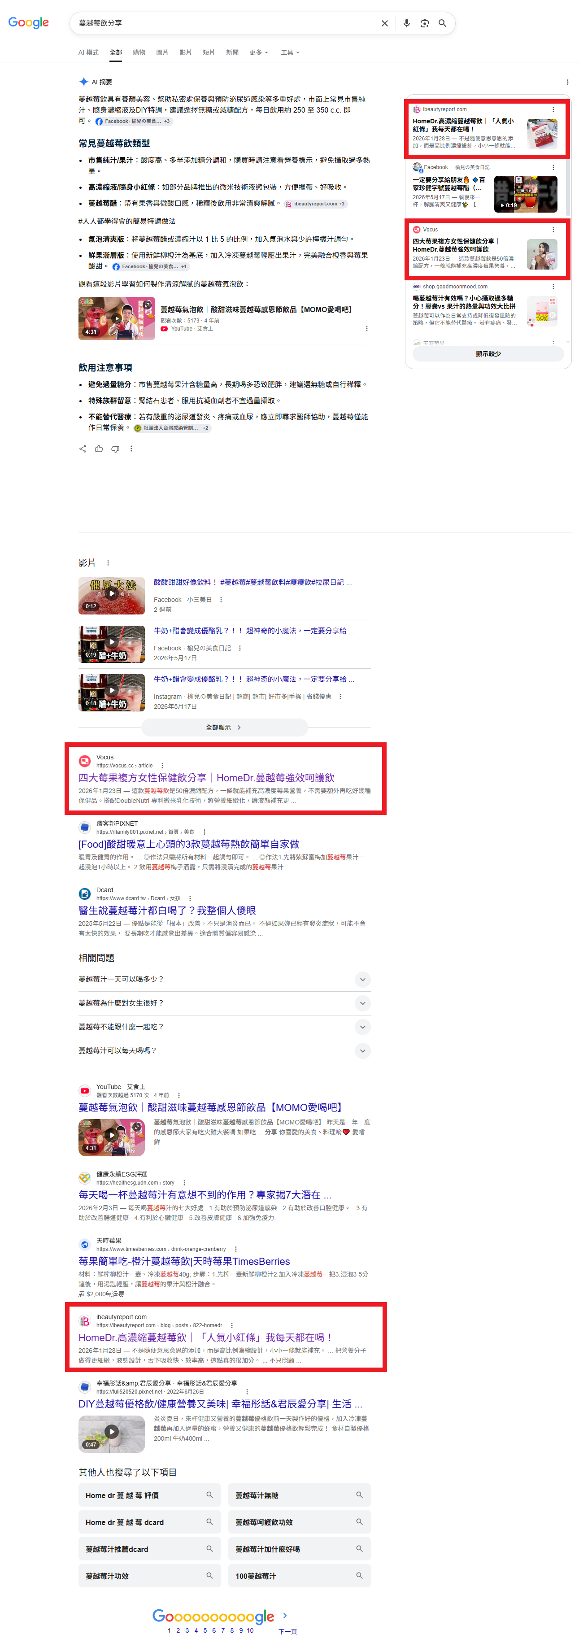This screenshot has width=579, height=1647.
Task: Open the 莓果簡單吃-橙汁蔓越莓飲 result link
Action: [x=184, y=1261]
